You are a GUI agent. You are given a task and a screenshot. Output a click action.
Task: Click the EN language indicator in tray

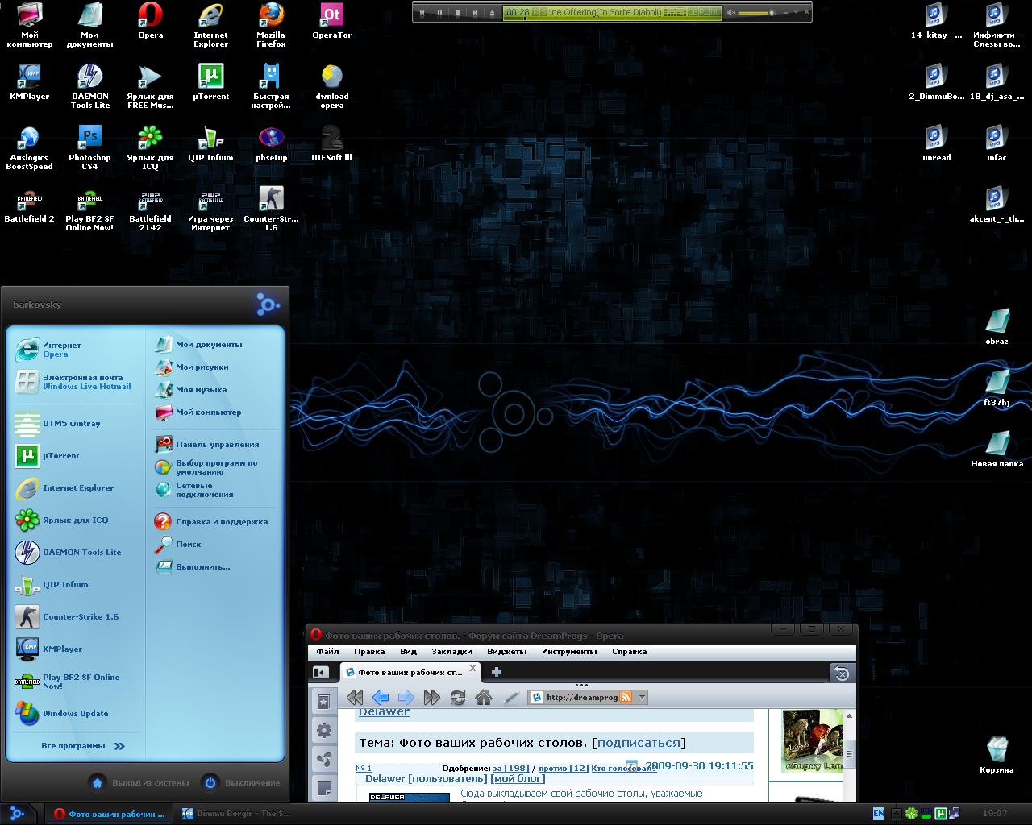click(x=878, y=814)
